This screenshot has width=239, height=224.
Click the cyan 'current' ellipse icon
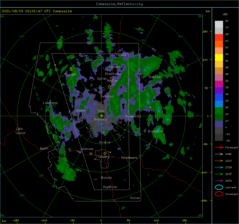pos(219,187)
